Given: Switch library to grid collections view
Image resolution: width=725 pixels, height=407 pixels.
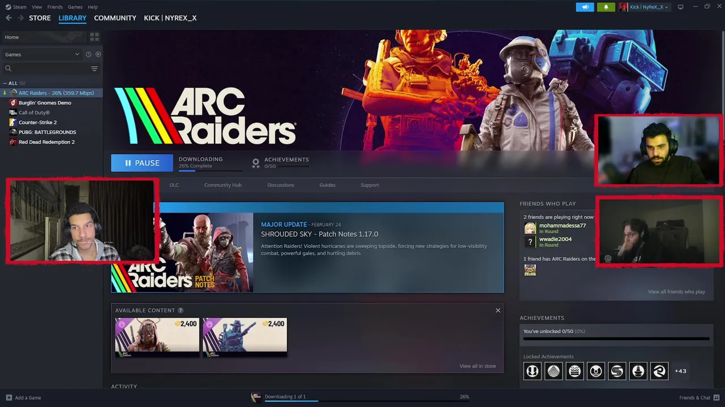Looking at the screenshot, I should pos(95,37).
